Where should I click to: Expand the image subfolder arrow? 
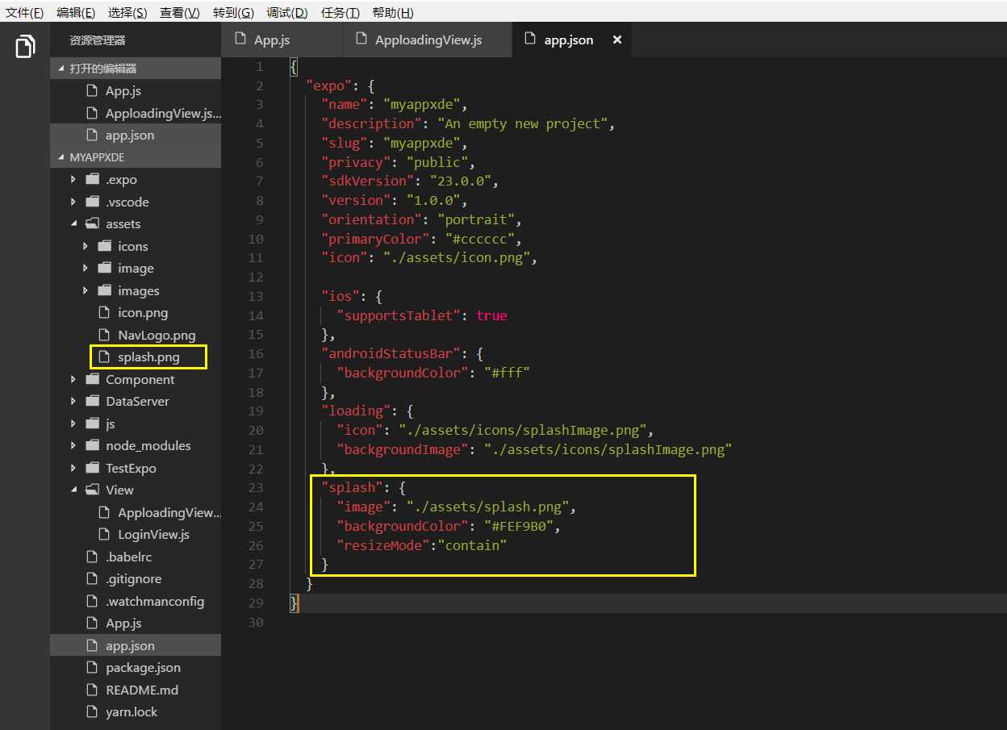point(86,268)
